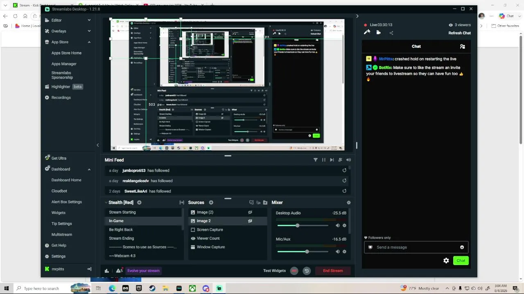Toggle visibility of Image (2) source
Image resolution: width=524 pixels, height=294 pixels.
(250, 212)
